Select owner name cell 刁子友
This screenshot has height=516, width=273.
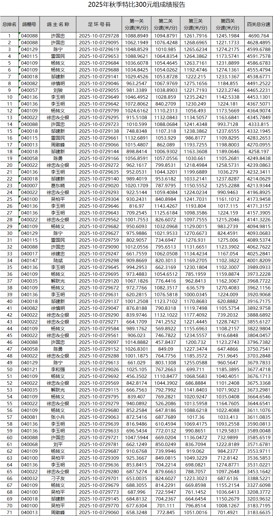tap(58, 479)
